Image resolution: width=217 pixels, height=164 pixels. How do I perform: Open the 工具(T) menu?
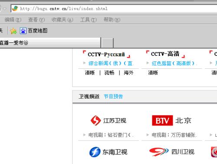tap(89, 20)
